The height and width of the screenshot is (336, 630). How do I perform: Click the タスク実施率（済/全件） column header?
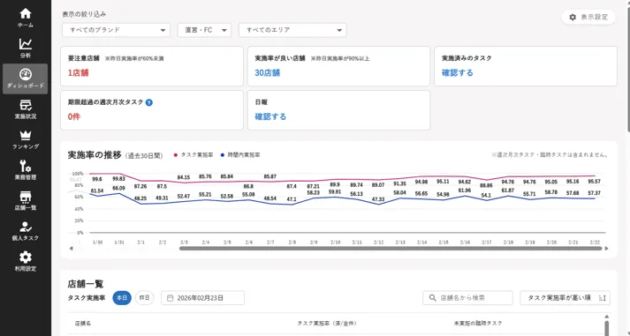[327, 323]
